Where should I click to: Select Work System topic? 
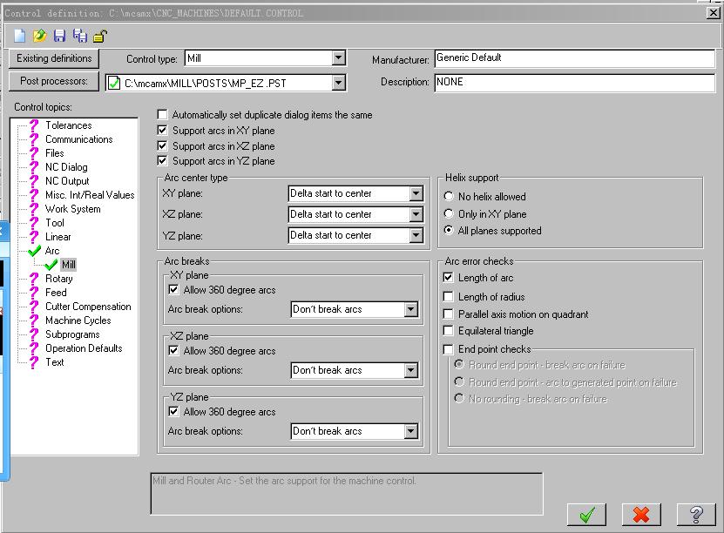[72, 209]
